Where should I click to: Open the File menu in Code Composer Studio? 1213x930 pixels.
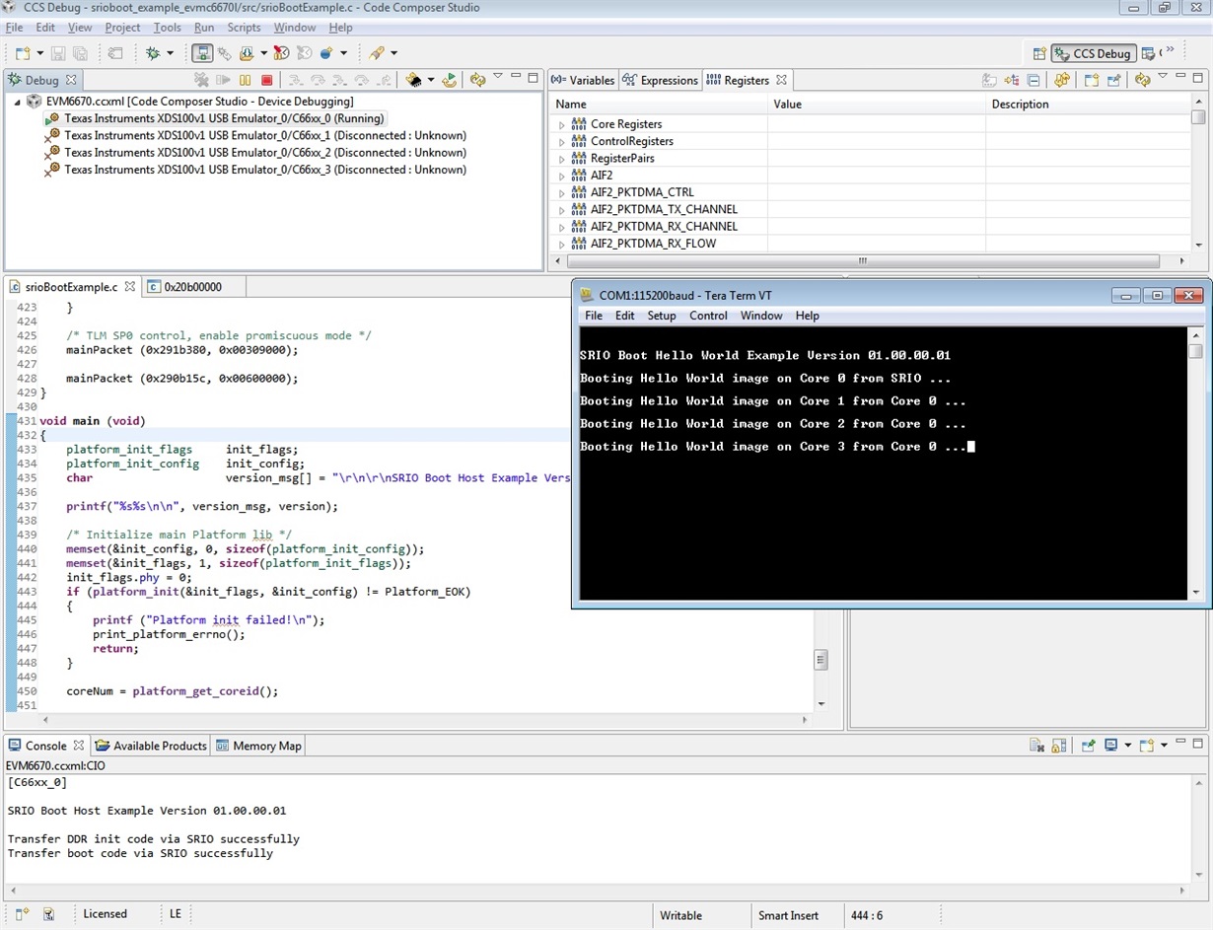click(x=14, y=28)
